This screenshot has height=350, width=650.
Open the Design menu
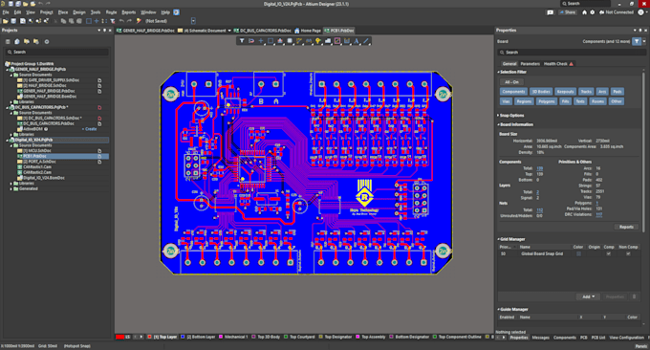click(79, 12)
